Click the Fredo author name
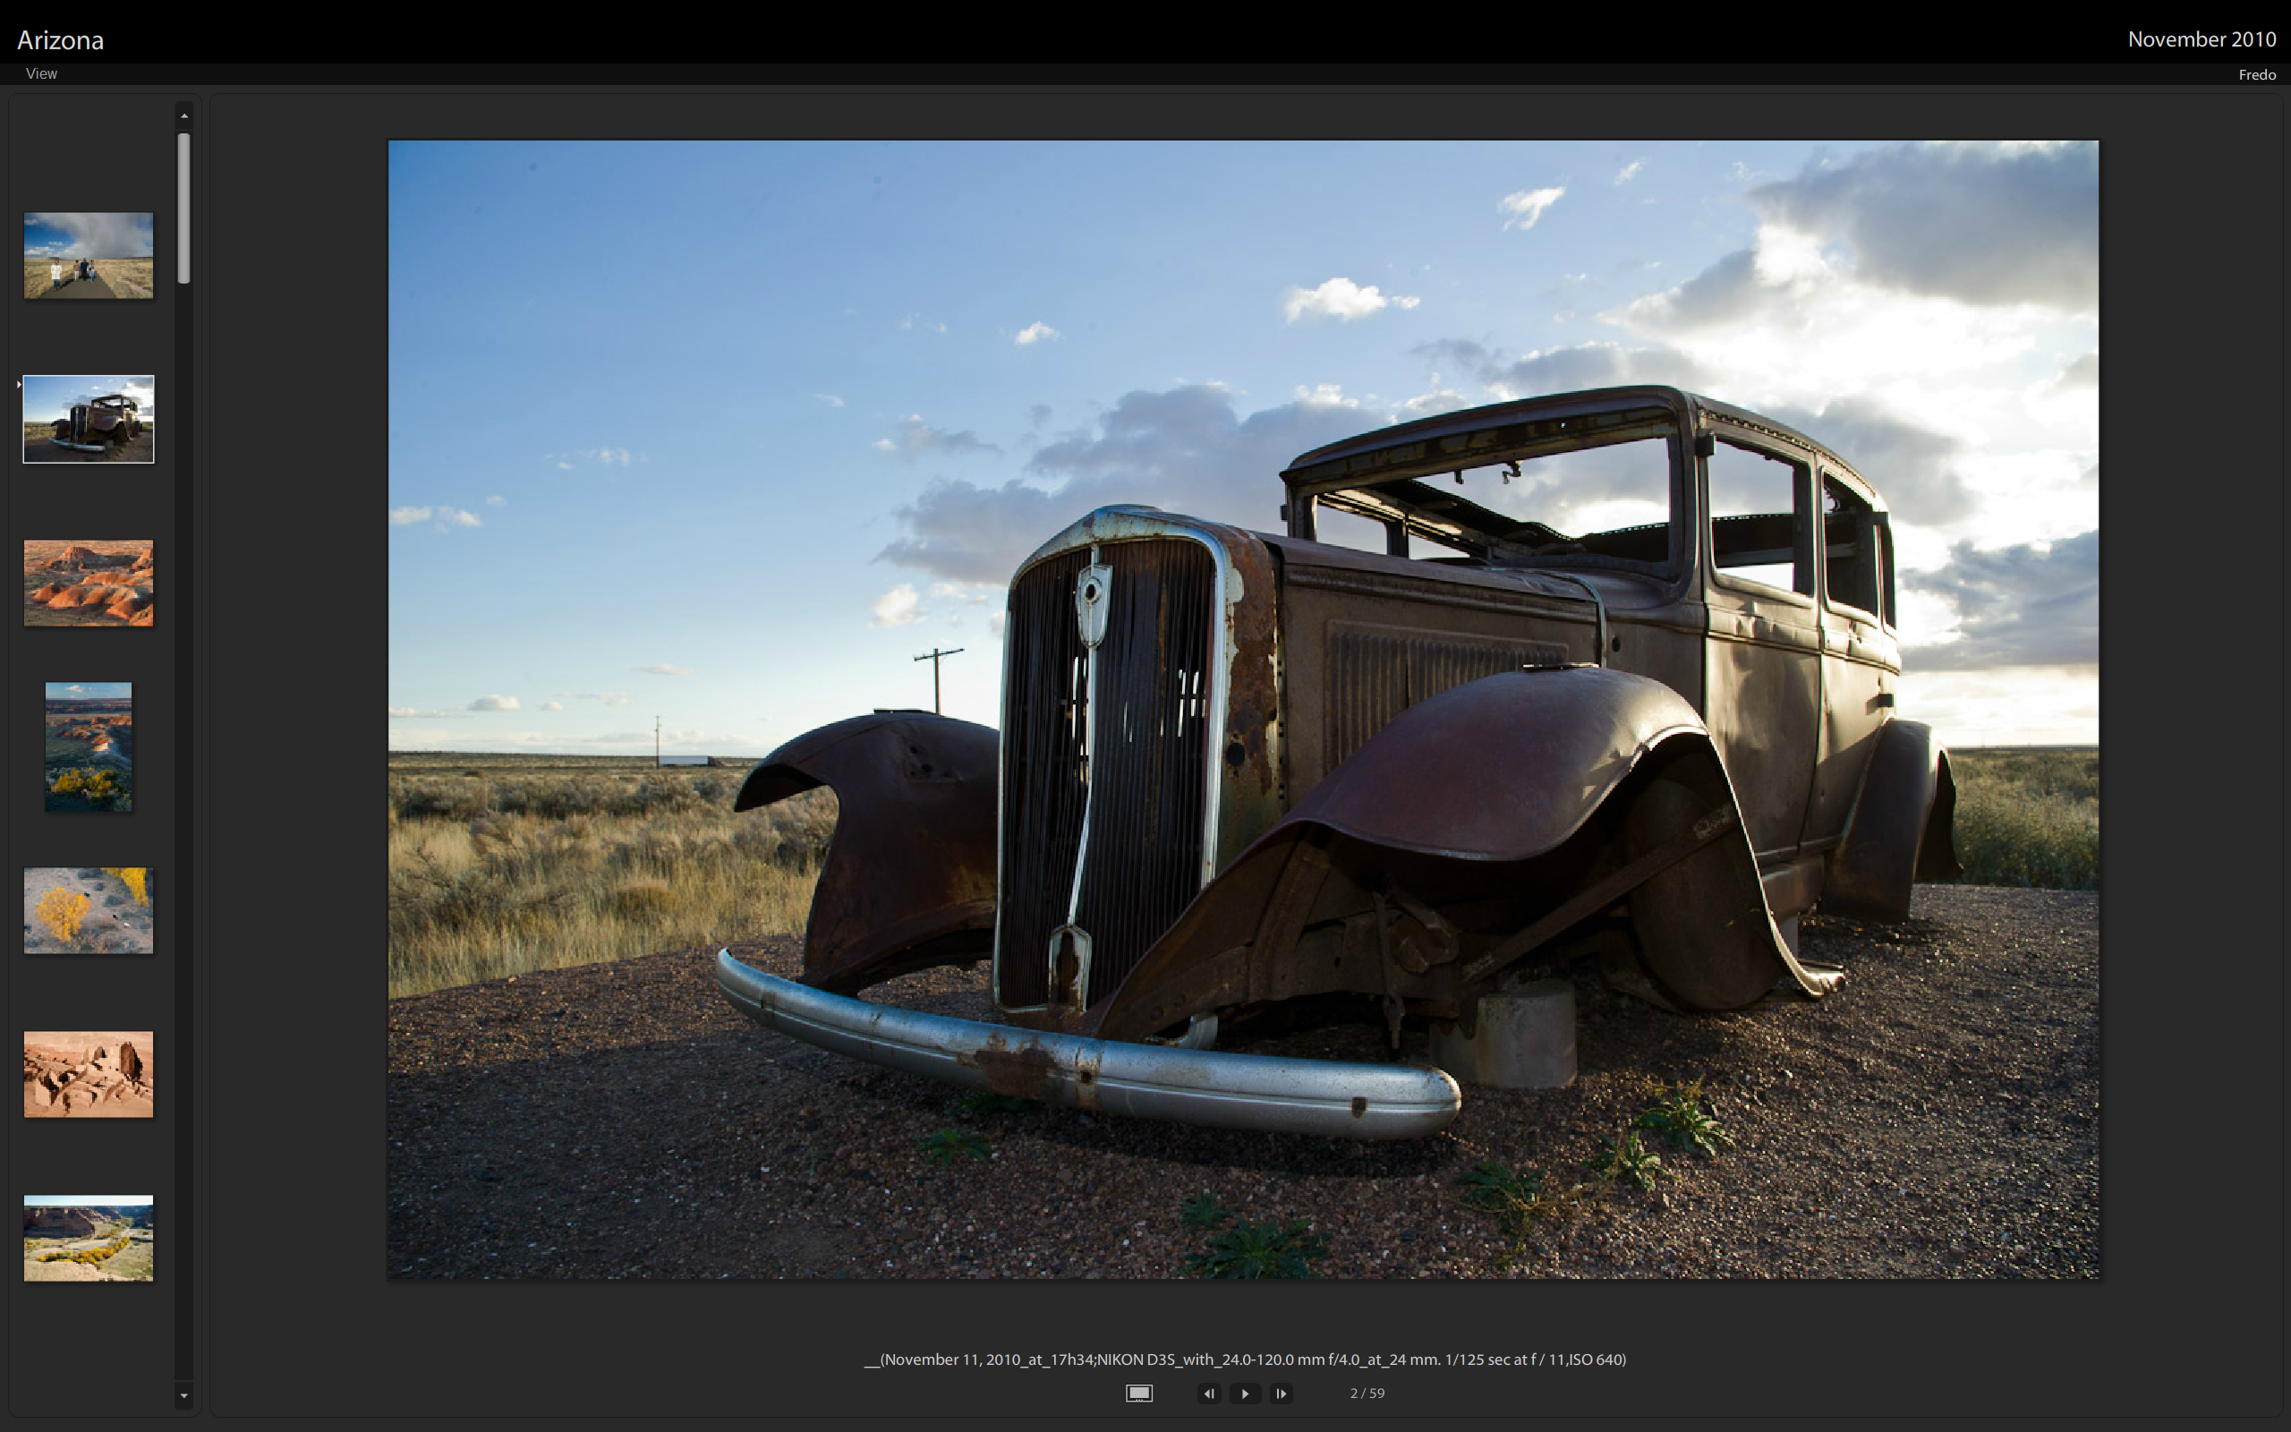The image size is (2291, 1432). pos(2257,74)
